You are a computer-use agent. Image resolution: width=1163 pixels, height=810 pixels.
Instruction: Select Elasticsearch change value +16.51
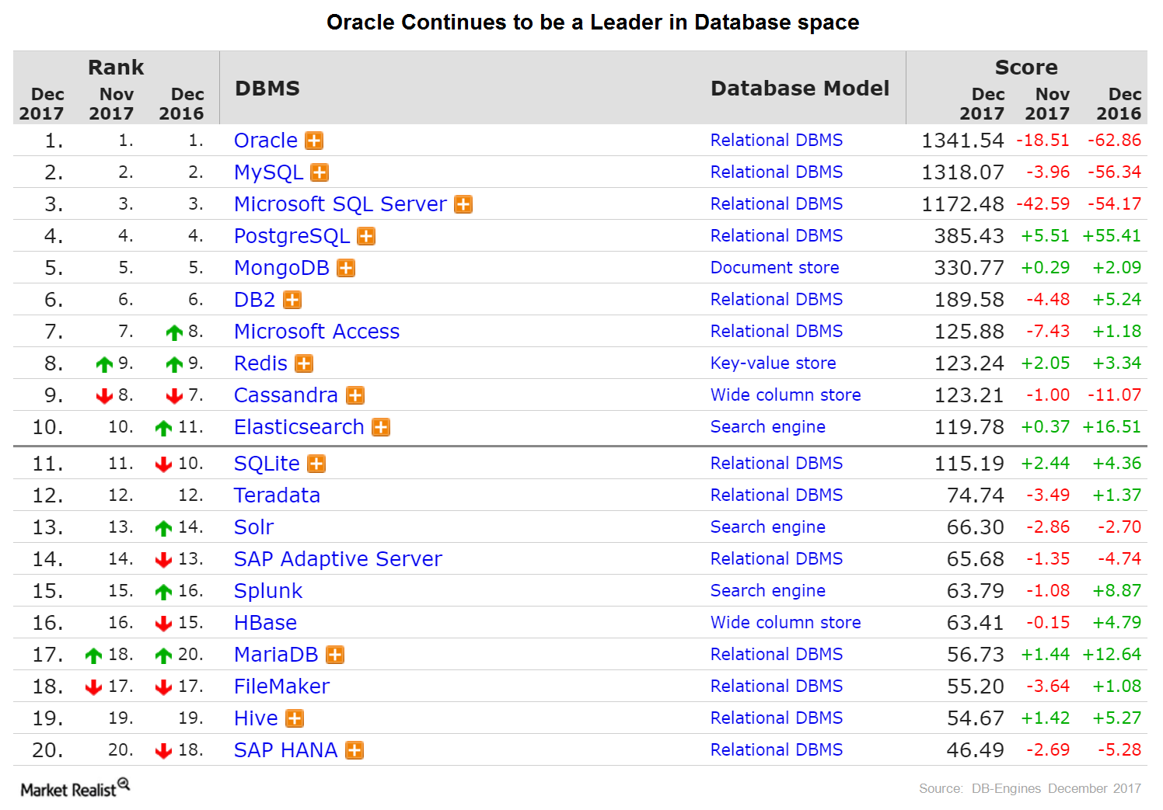click(1112, 427)
